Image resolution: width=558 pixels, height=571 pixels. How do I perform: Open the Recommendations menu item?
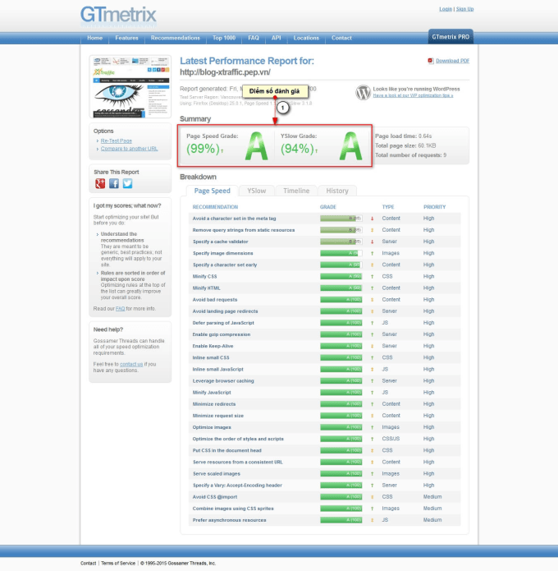(176, 38)
